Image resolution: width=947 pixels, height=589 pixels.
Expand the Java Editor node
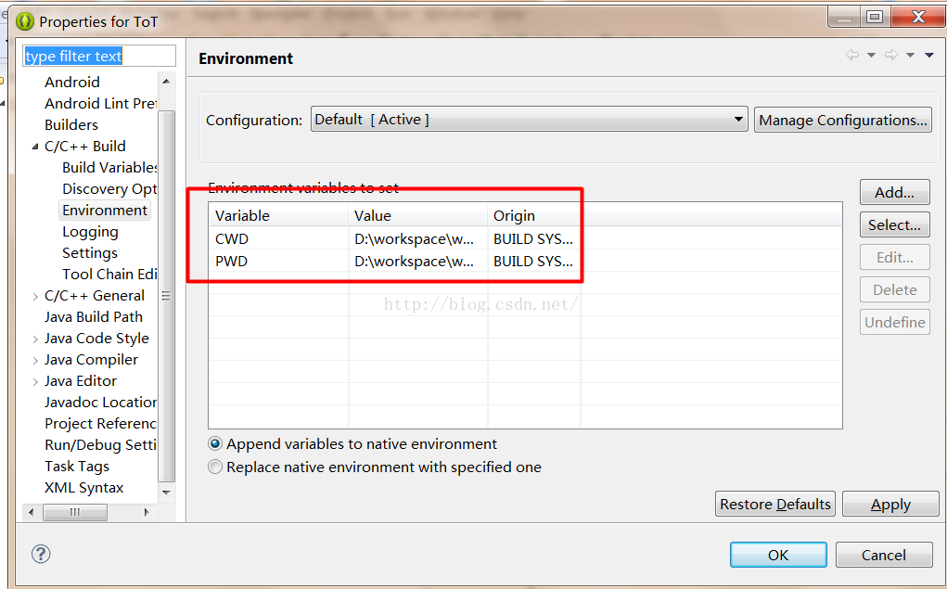35,381
